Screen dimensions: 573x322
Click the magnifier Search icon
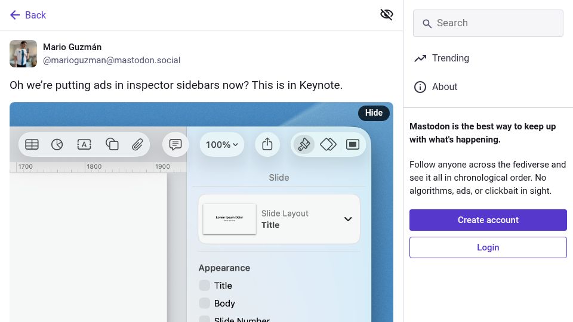coord(427,24)
